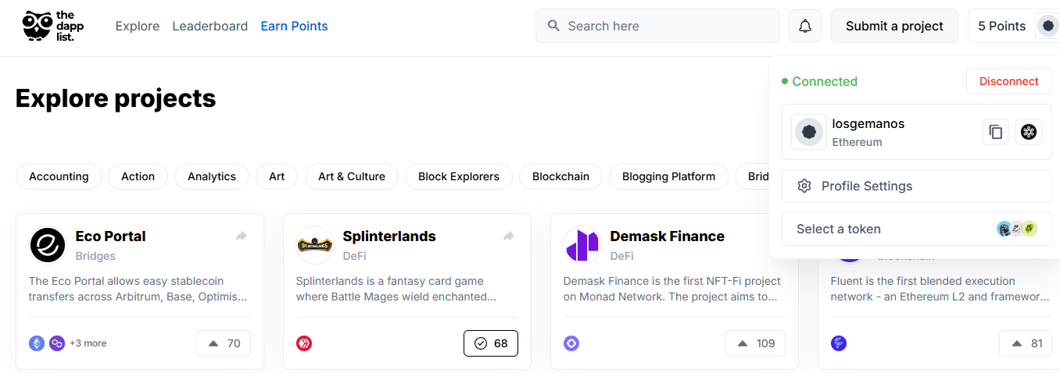Image resolution: width=1060 pixels, height=373 pixels.
Task: Click the Profile Settings gear icon
Action: [x=804, y=186]
